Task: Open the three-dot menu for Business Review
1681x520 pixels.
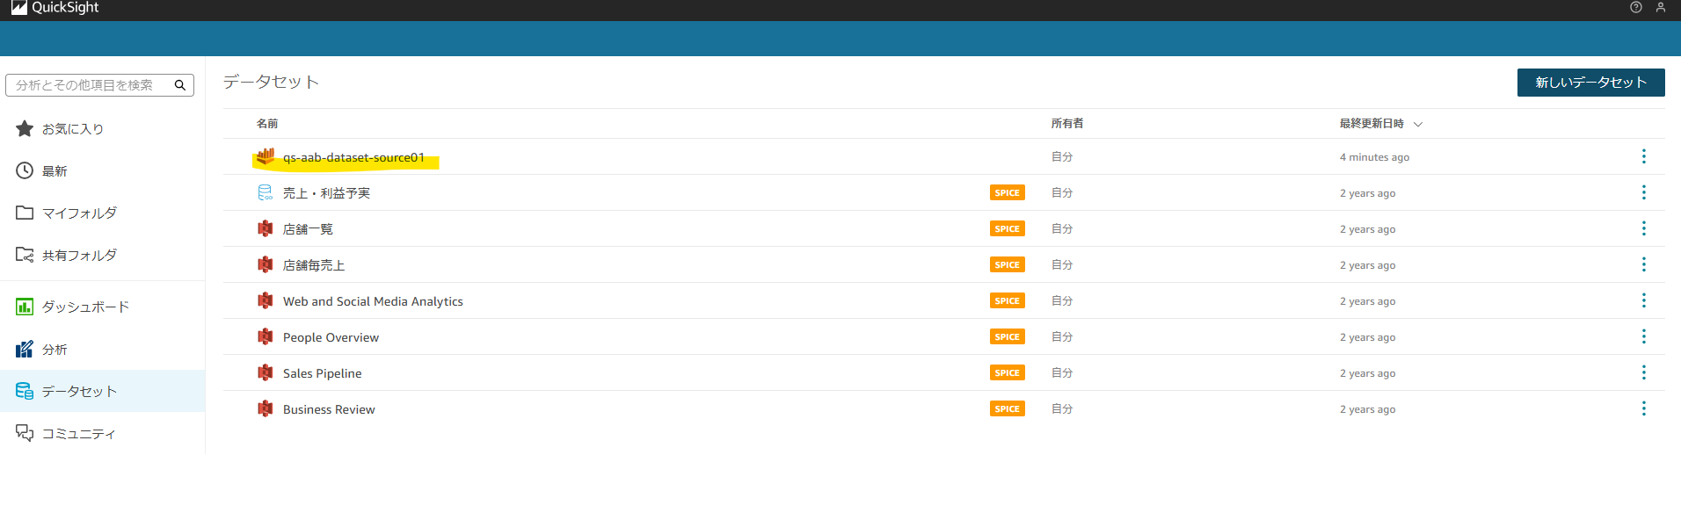Action: 1643,408
